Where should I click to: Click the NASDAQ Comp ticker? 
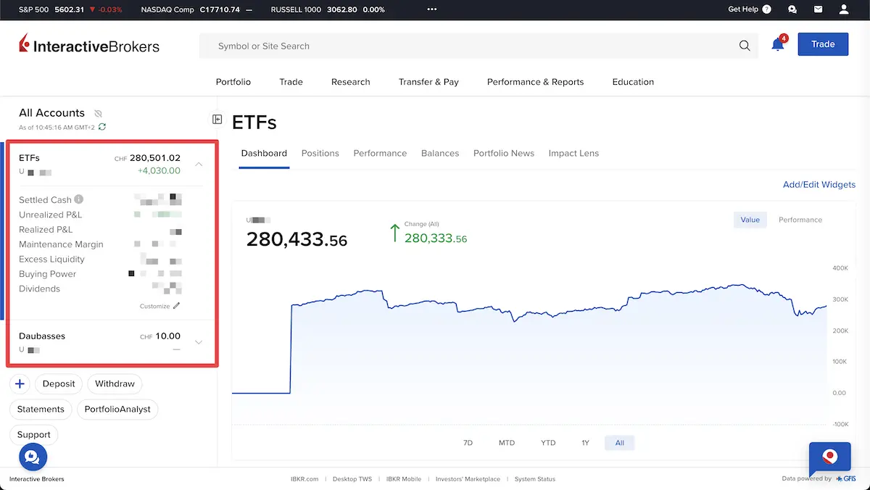197,9
